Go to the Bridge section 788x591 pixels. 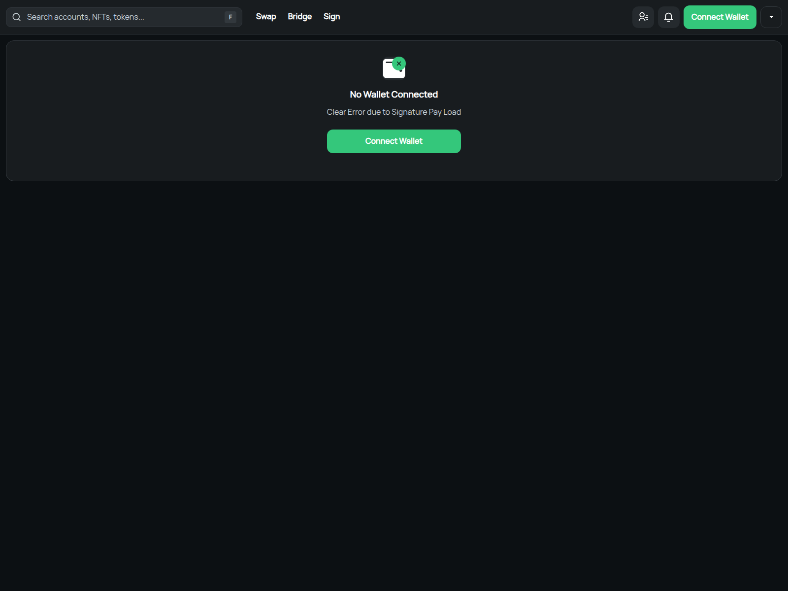(299, 17)
